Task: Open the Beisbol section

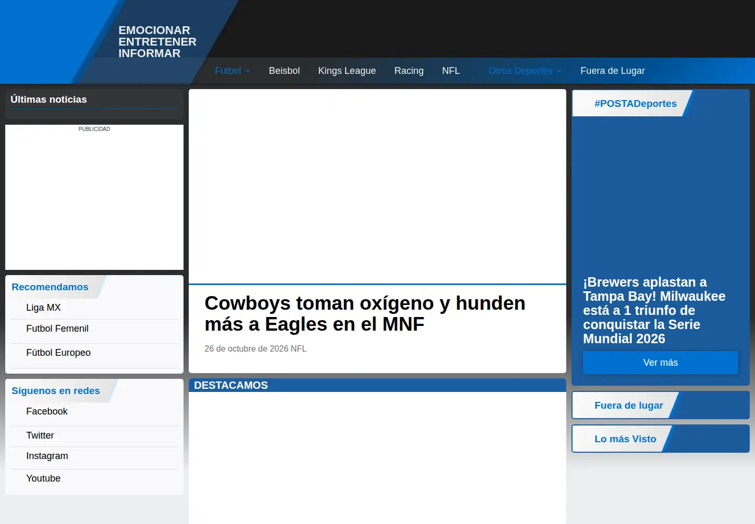Action: 284,71
